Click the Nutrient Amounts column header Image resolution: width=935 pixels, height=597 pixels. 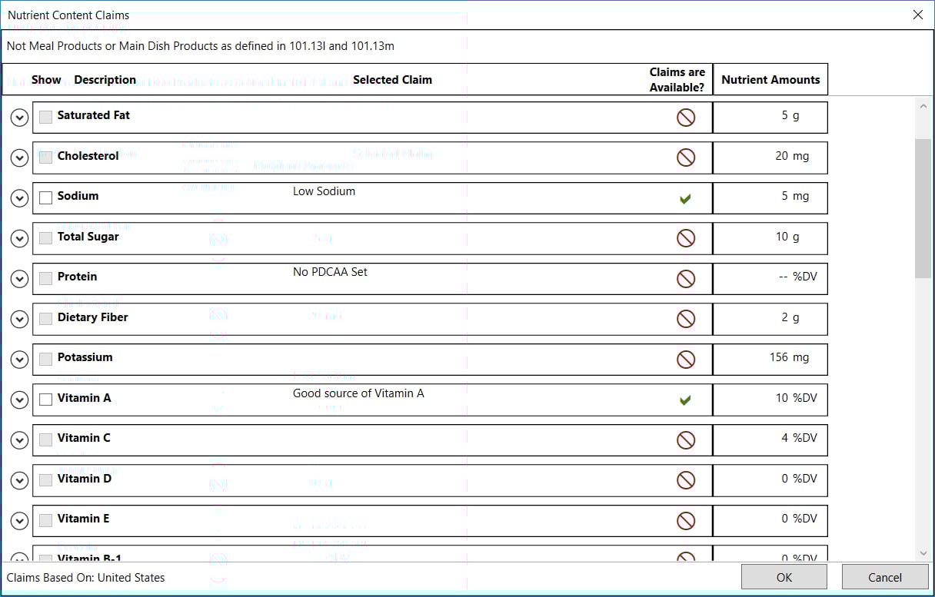coord(770,79)
